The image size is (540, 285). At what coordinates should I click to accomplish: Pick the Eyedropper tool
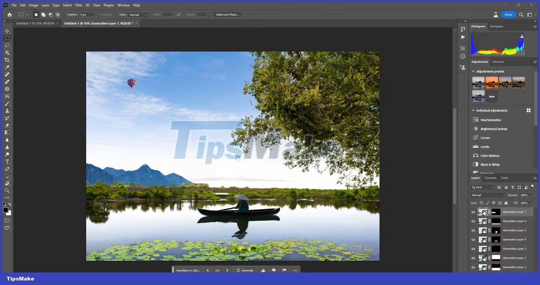(x=7, y=67)
